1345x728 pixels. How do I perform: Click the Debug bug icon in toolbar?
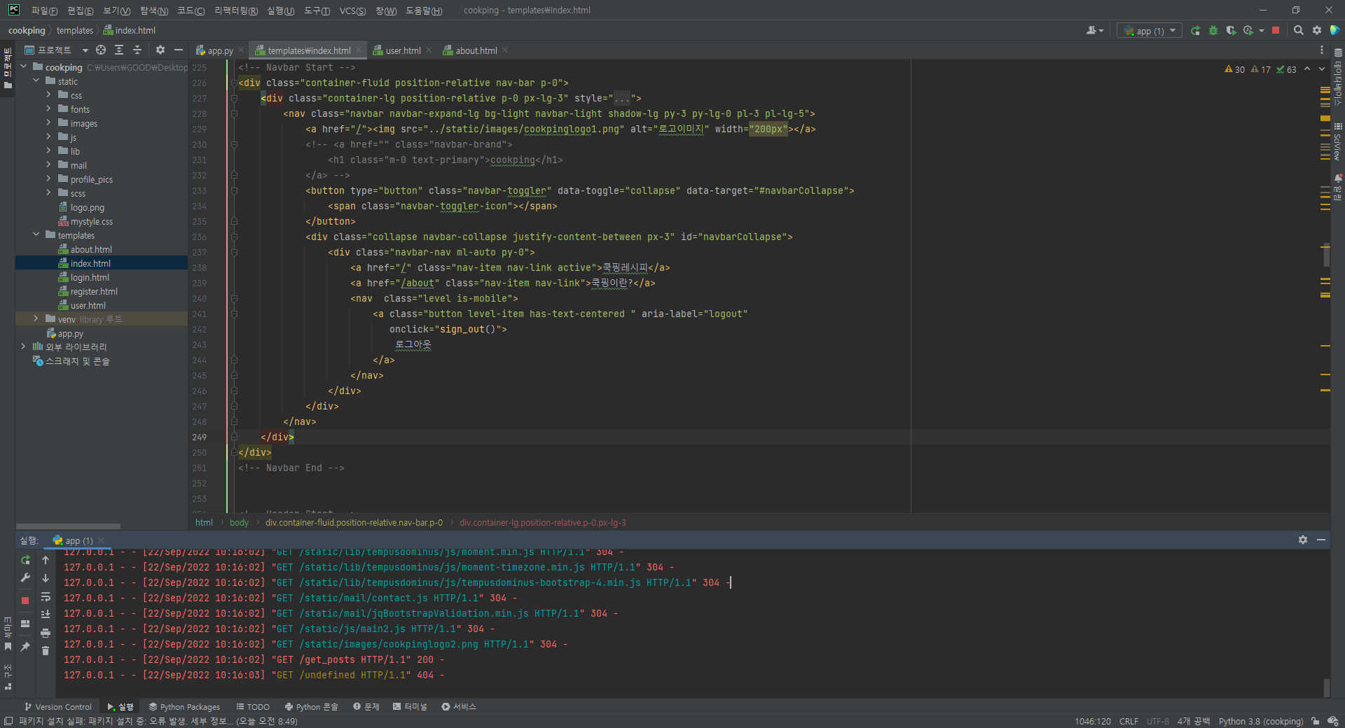tap(1213, 31)
